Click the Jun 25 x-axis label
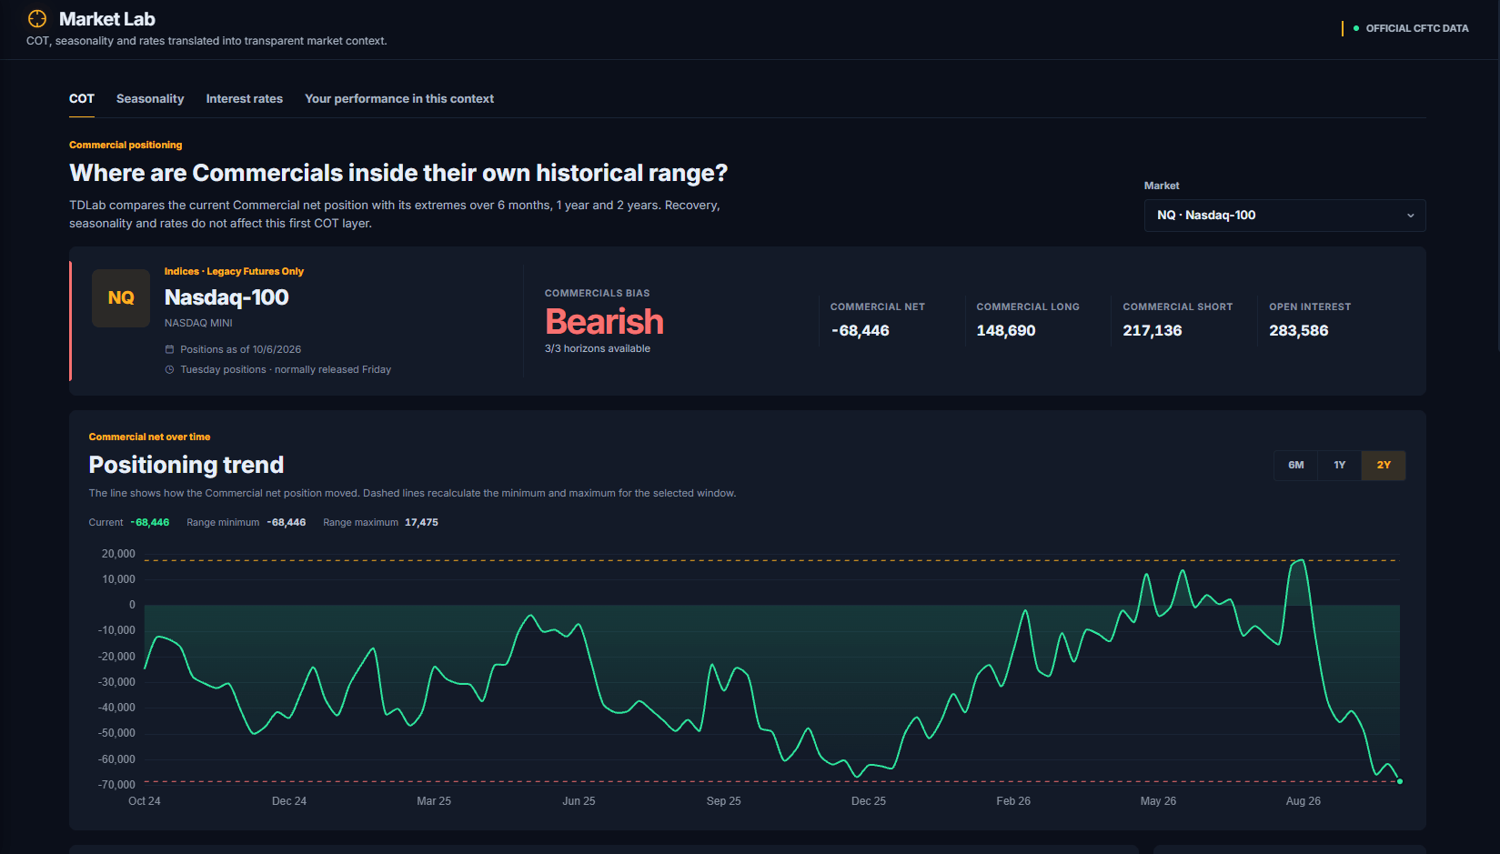This screenshot has height=854, width=1500. coord(579,801)
